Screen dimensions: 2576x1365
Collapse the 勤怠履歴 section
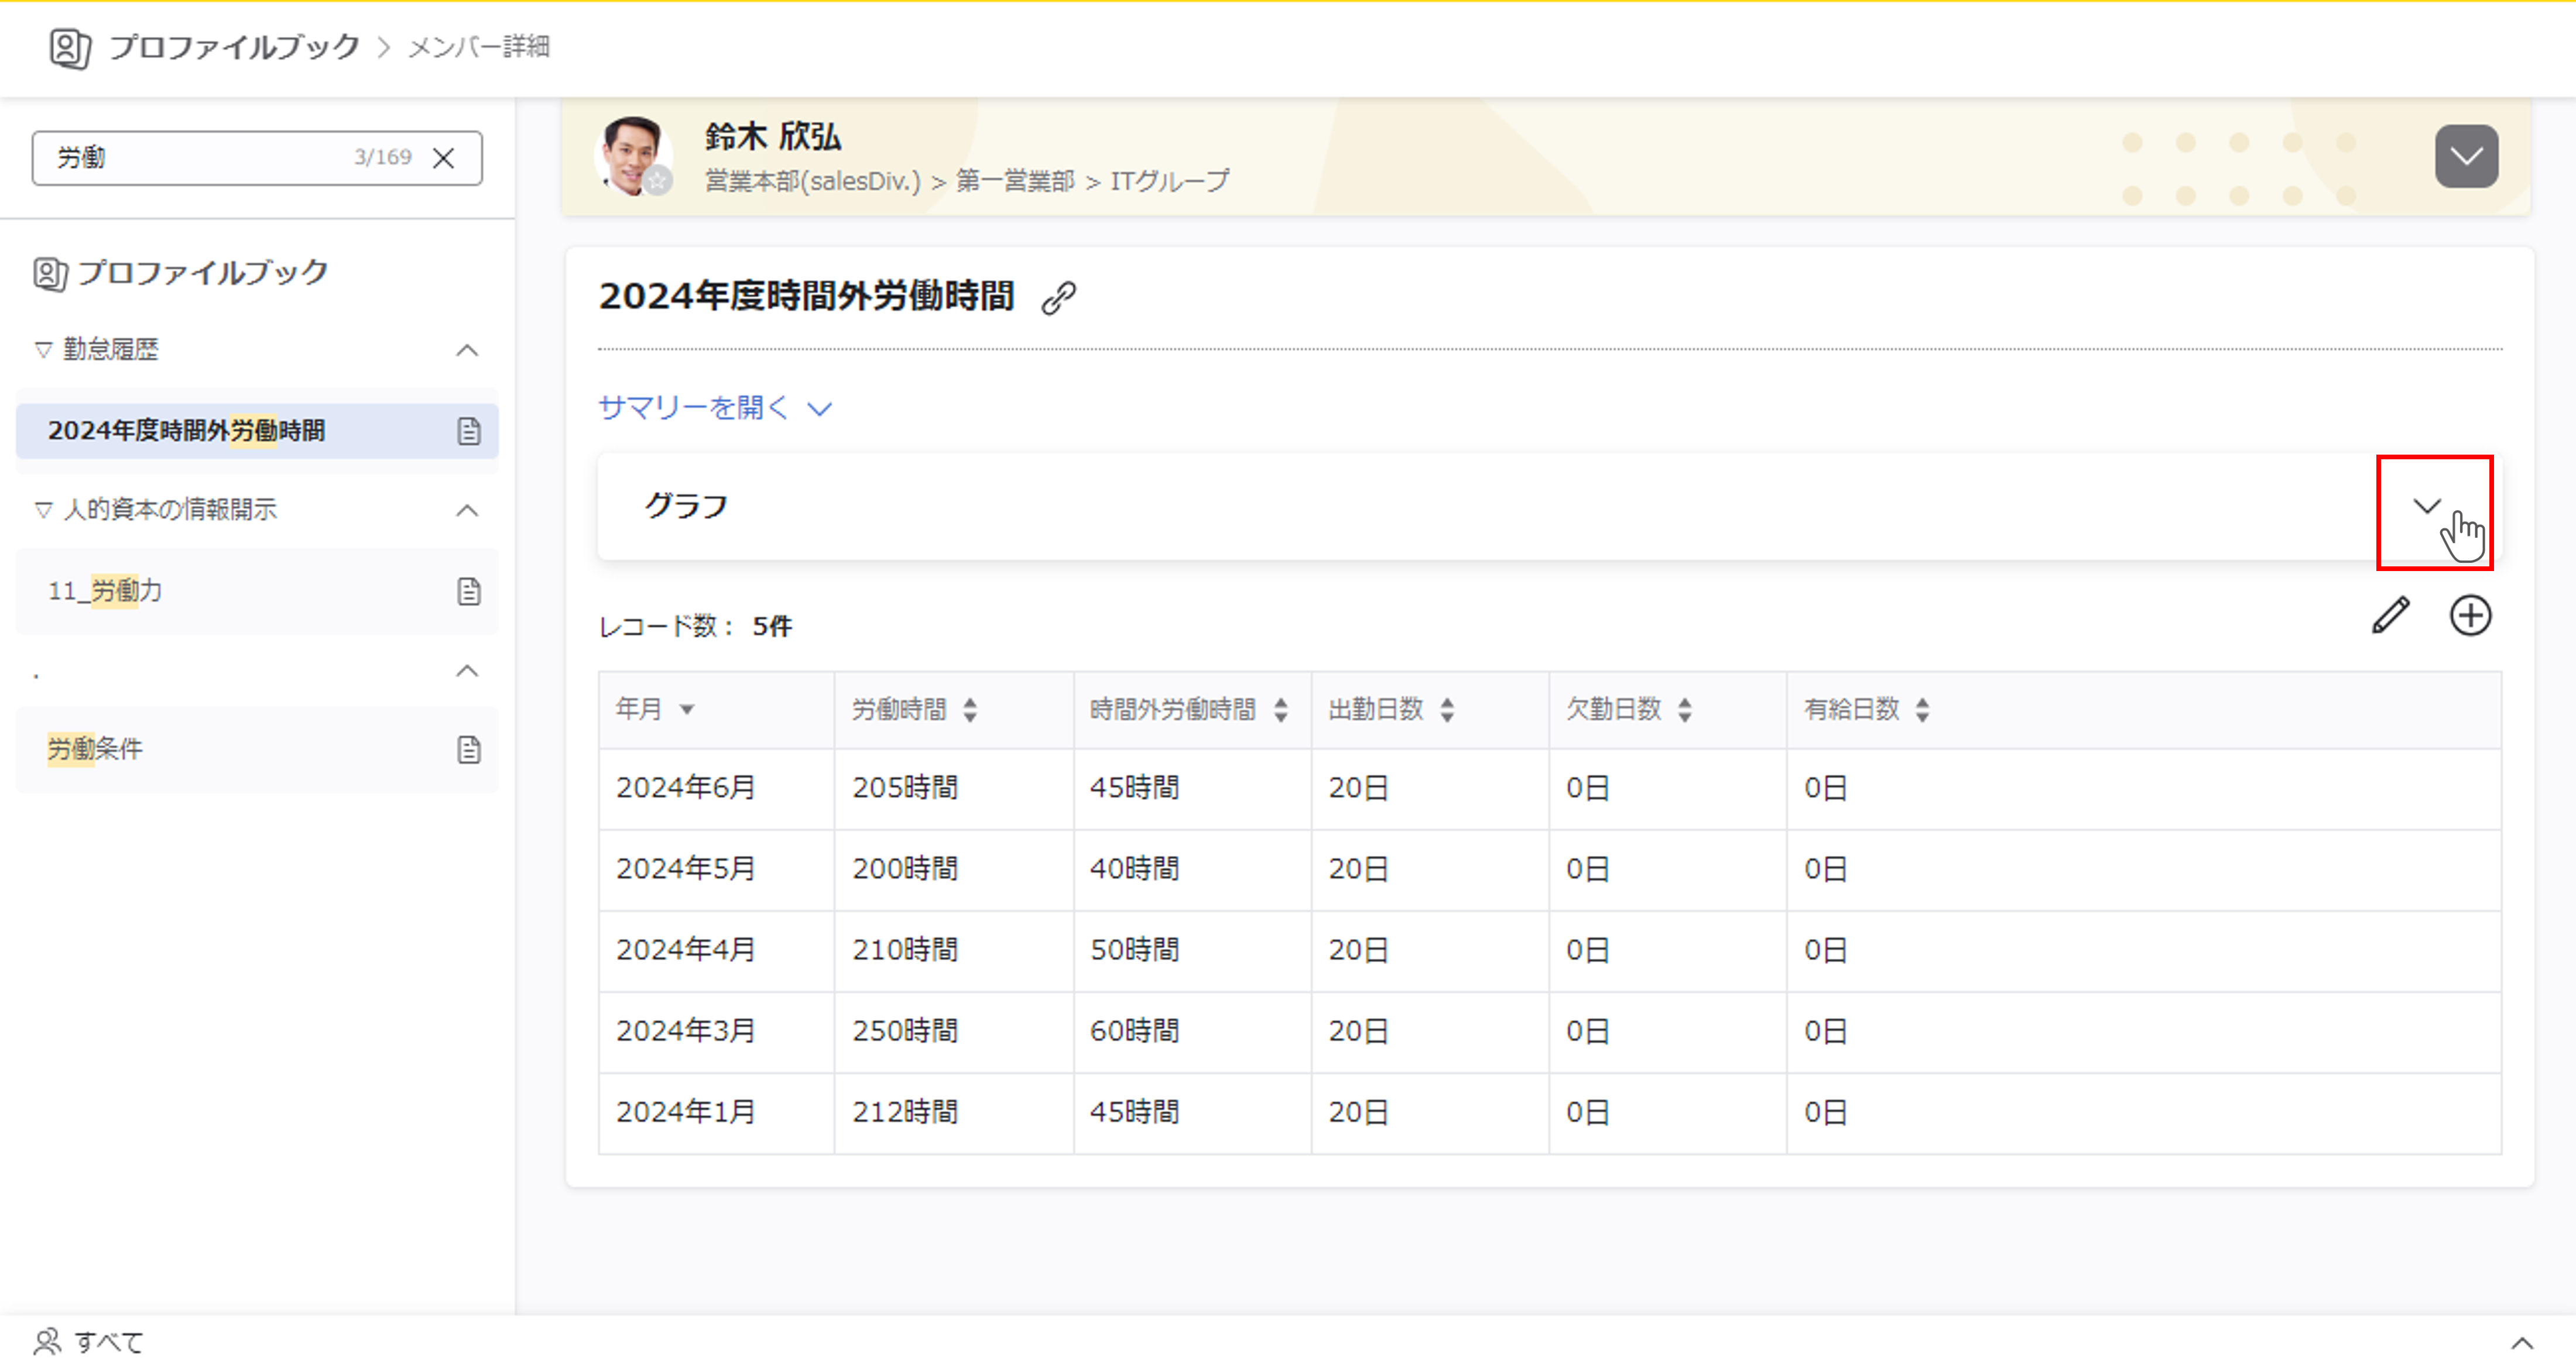tap(466, 350)
